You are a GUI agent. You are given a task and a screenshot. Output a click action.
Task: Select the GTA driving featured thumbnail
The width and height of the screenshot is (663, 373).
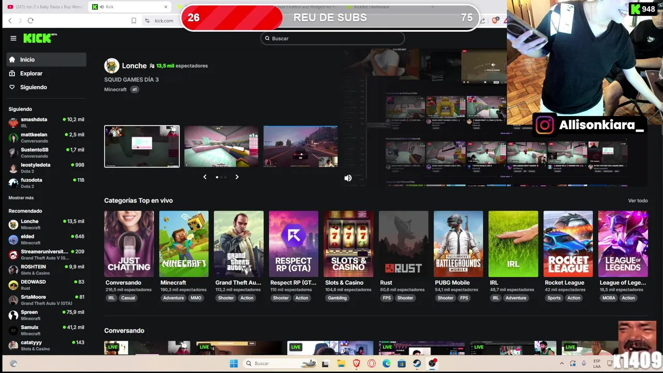coord(300,147)
